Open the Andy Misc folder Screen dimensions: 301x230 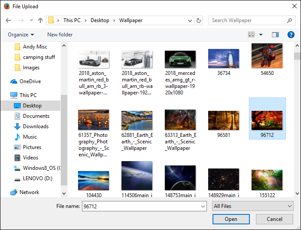pos(31,47)
